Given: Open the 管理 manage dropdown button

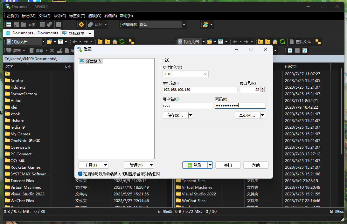Looking at the screenshot, I should coord(139,165).
